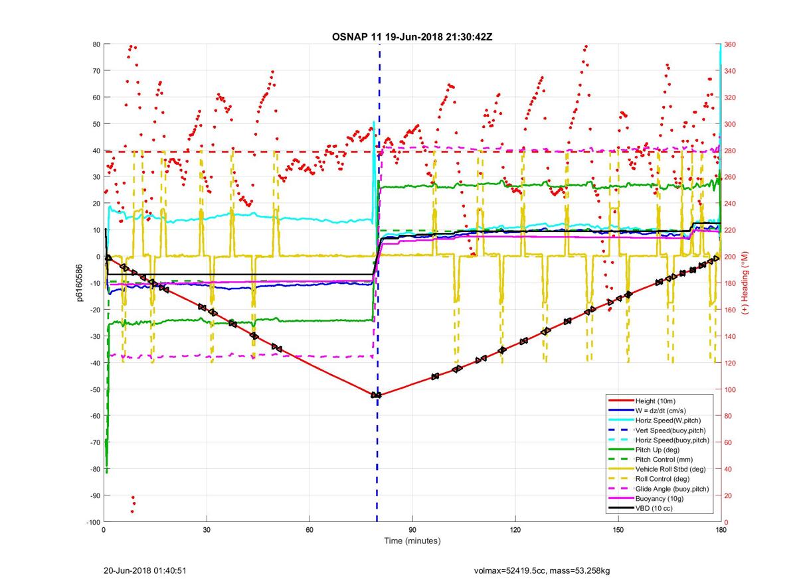This screenshot has height=587, width=797.
Task: Click the black VBD legend line sample
Action: click(621, 509)
